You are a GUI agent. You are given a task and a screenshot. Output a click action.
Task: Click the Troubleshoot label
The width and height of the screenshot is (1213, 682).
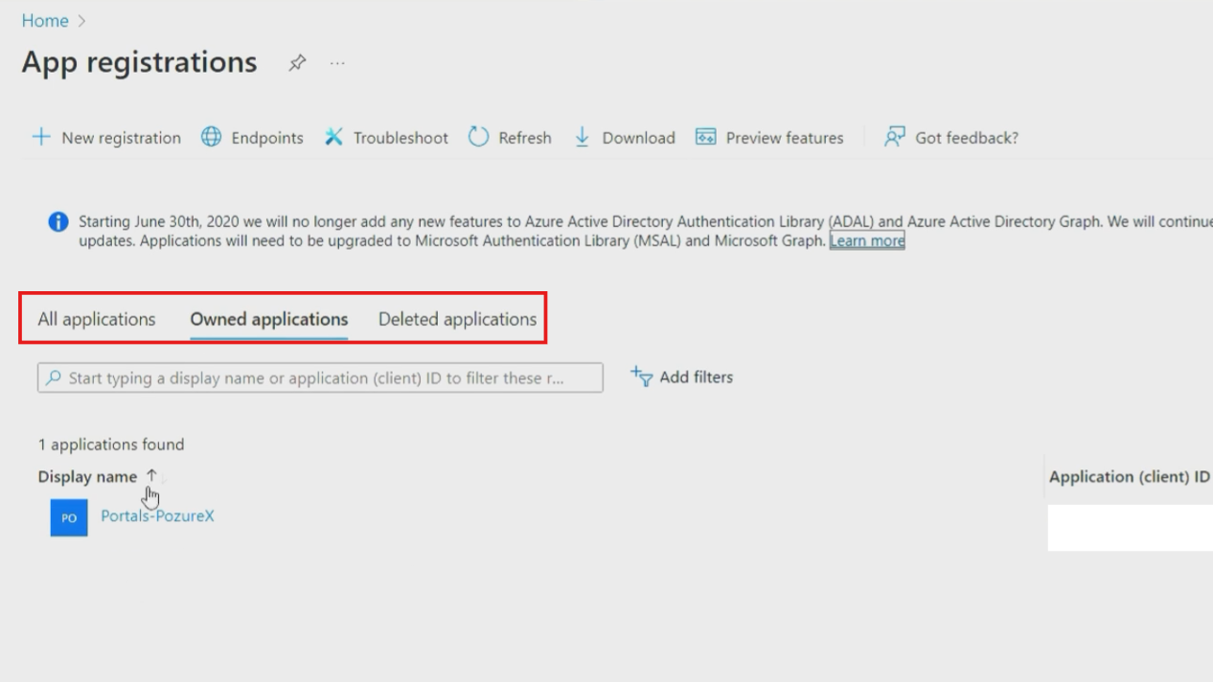tap(401, 138)
